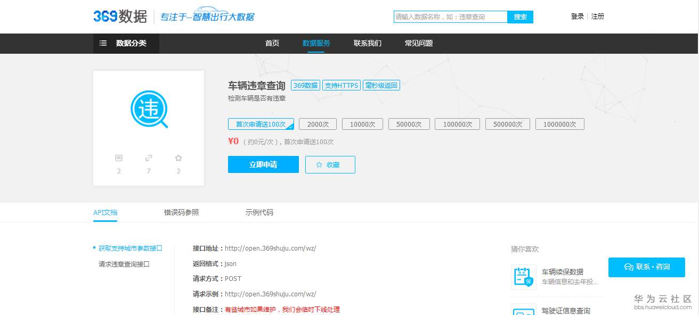Open the 数据分类 hamburger menu icon
This screenshot has height=315, width=699.
pyautogui.click(x=103, y=43)
